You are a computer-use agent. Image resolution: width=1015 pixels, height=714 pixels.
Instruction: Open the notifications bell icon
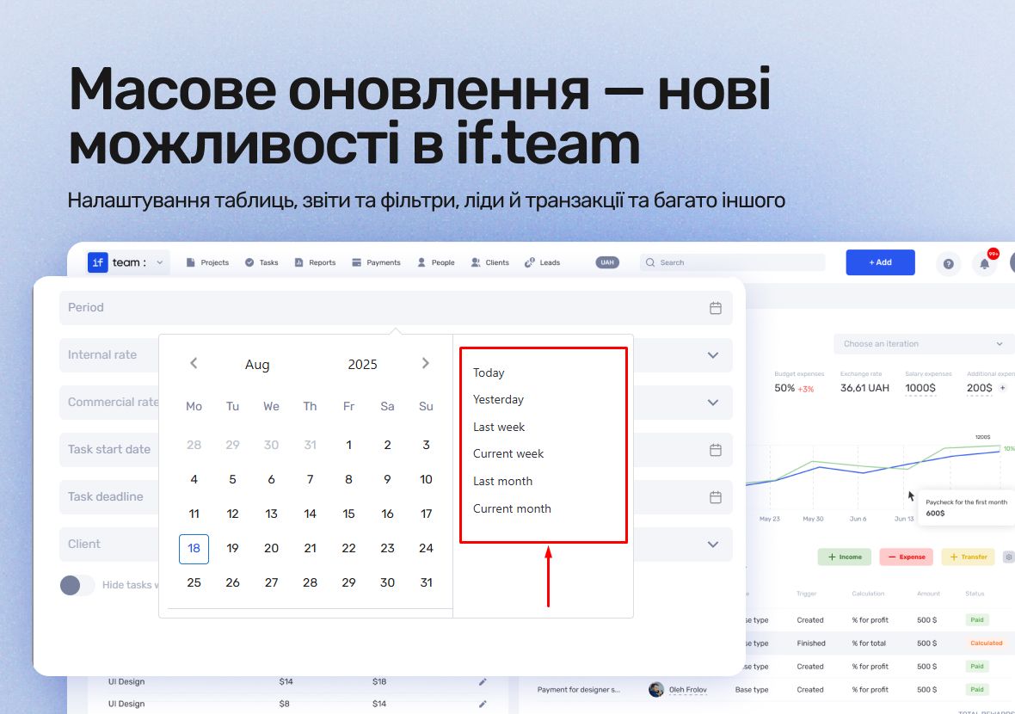click(x=985, y=263)
